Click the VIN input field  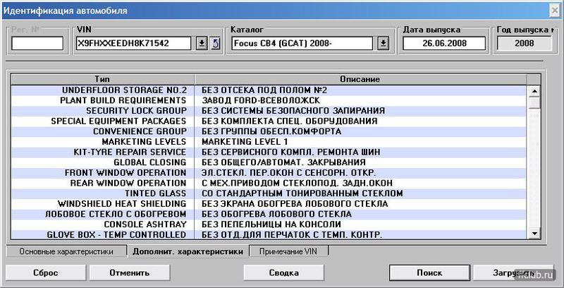133,44
